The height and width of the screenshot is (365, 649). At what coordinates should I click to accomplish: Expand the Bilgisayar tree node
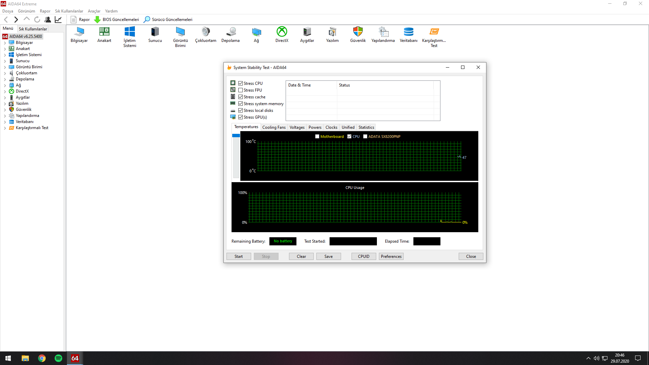pyautogui.click(x=5, y=43)
